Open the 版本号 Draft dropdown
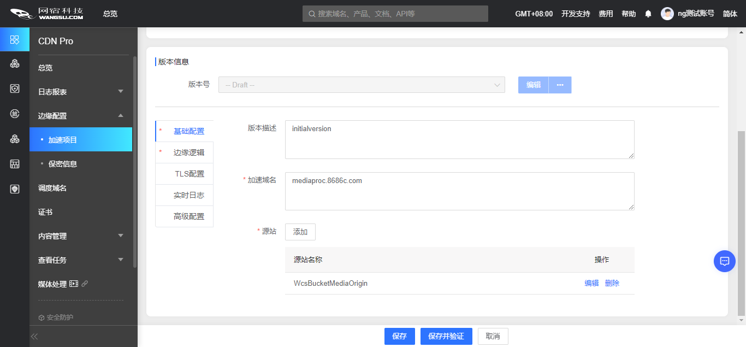Screen dimensions: 746x347 362,85
